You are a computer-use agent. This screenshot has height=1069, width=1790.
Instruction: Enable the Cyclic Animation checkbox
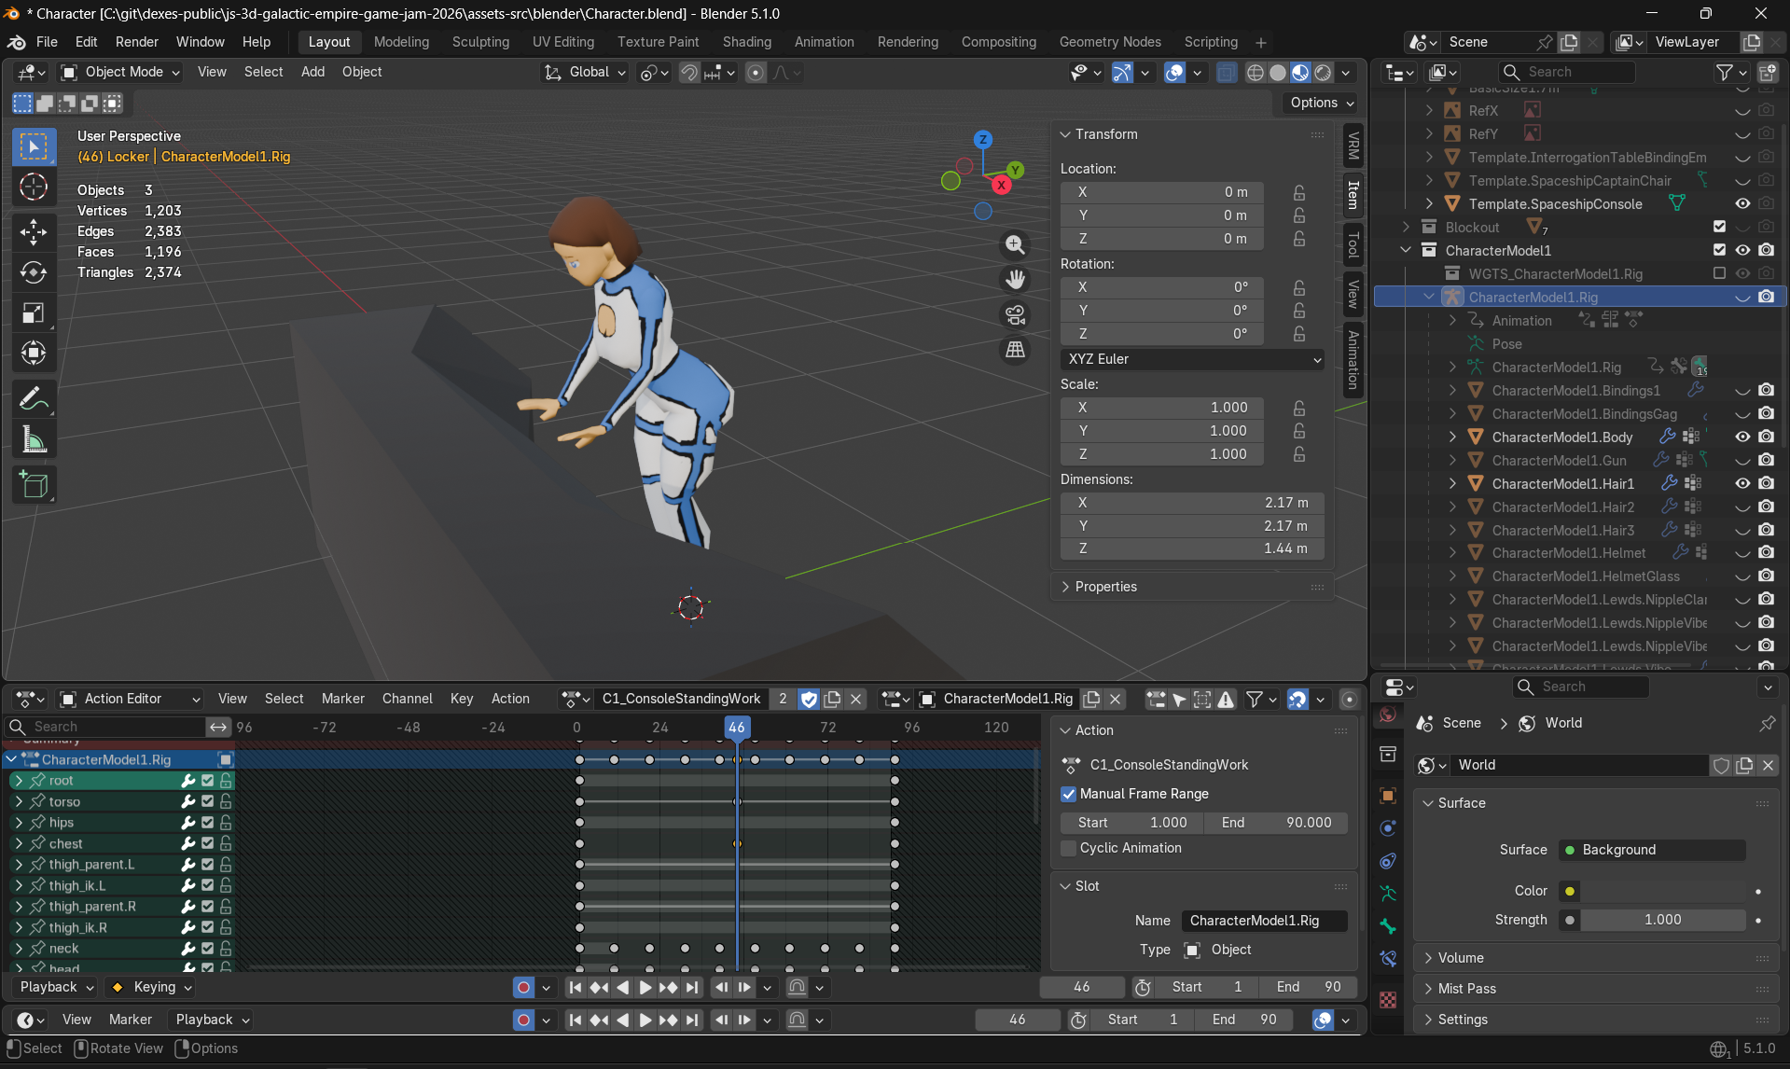[x=1069, y=848]
